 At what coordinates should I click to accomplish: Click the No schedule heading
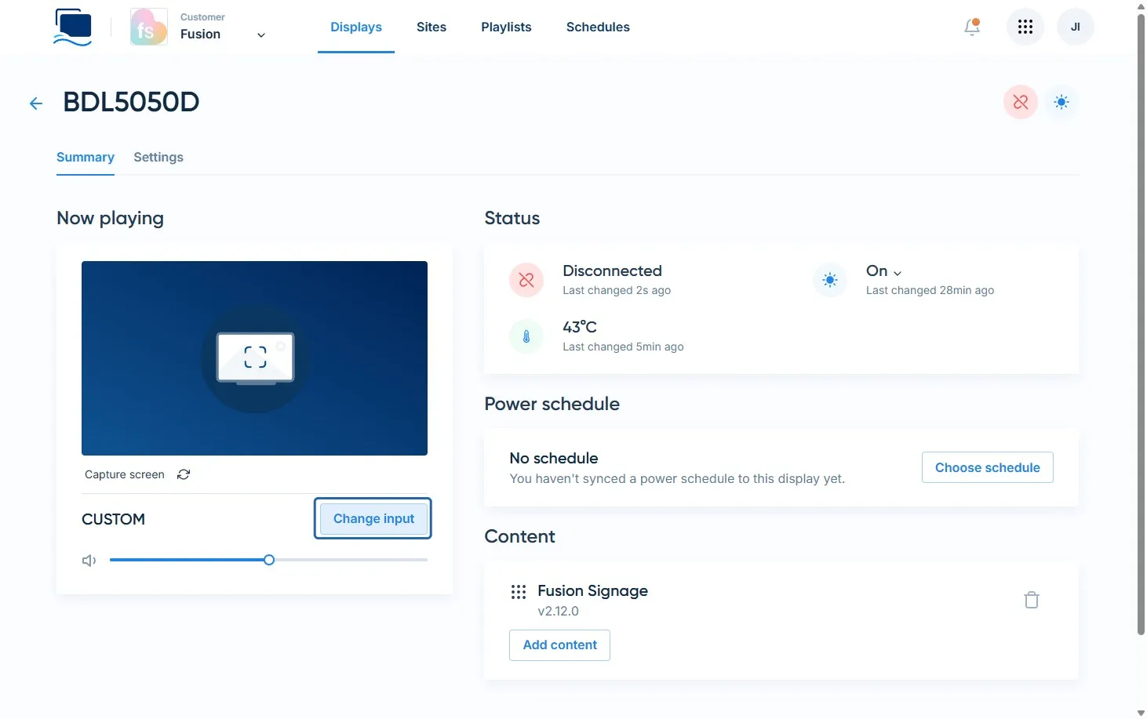click(554, 459)
